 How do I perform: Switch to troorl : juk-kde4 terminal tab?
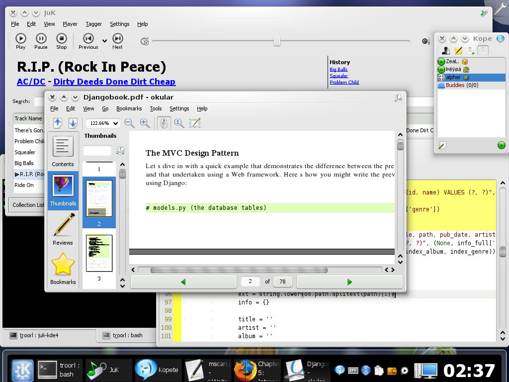point(50,335)
